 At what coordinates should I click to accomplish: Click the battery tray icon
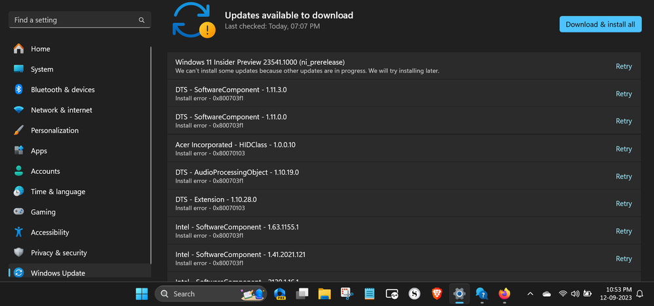[588, 294]
